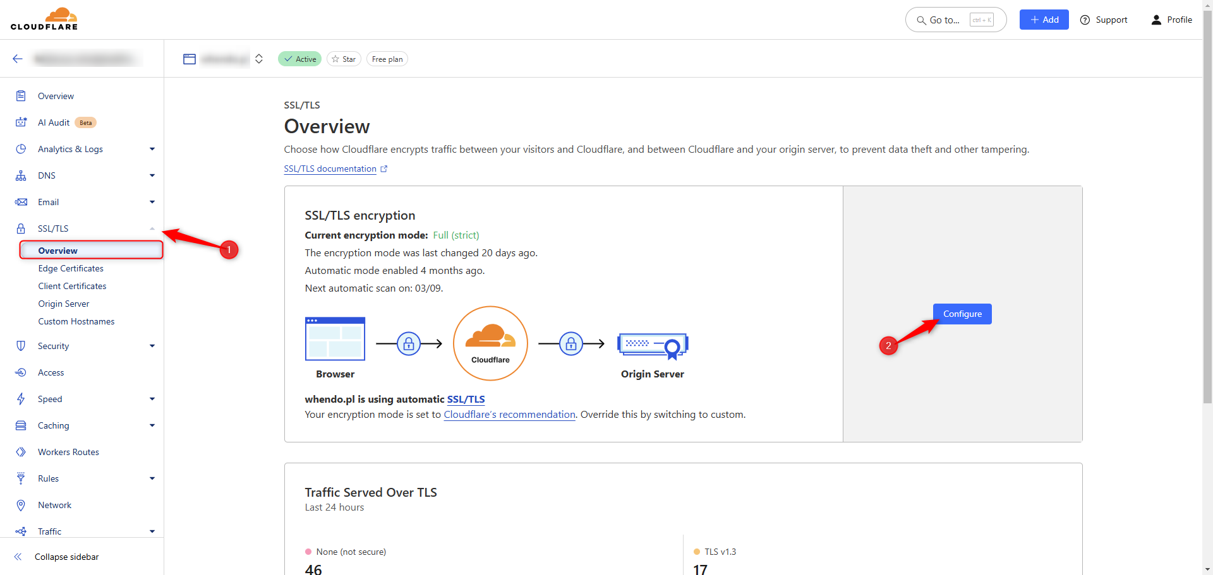Click the Add button
Screen dimensions: 1213x575
[x=1044, y=20]
